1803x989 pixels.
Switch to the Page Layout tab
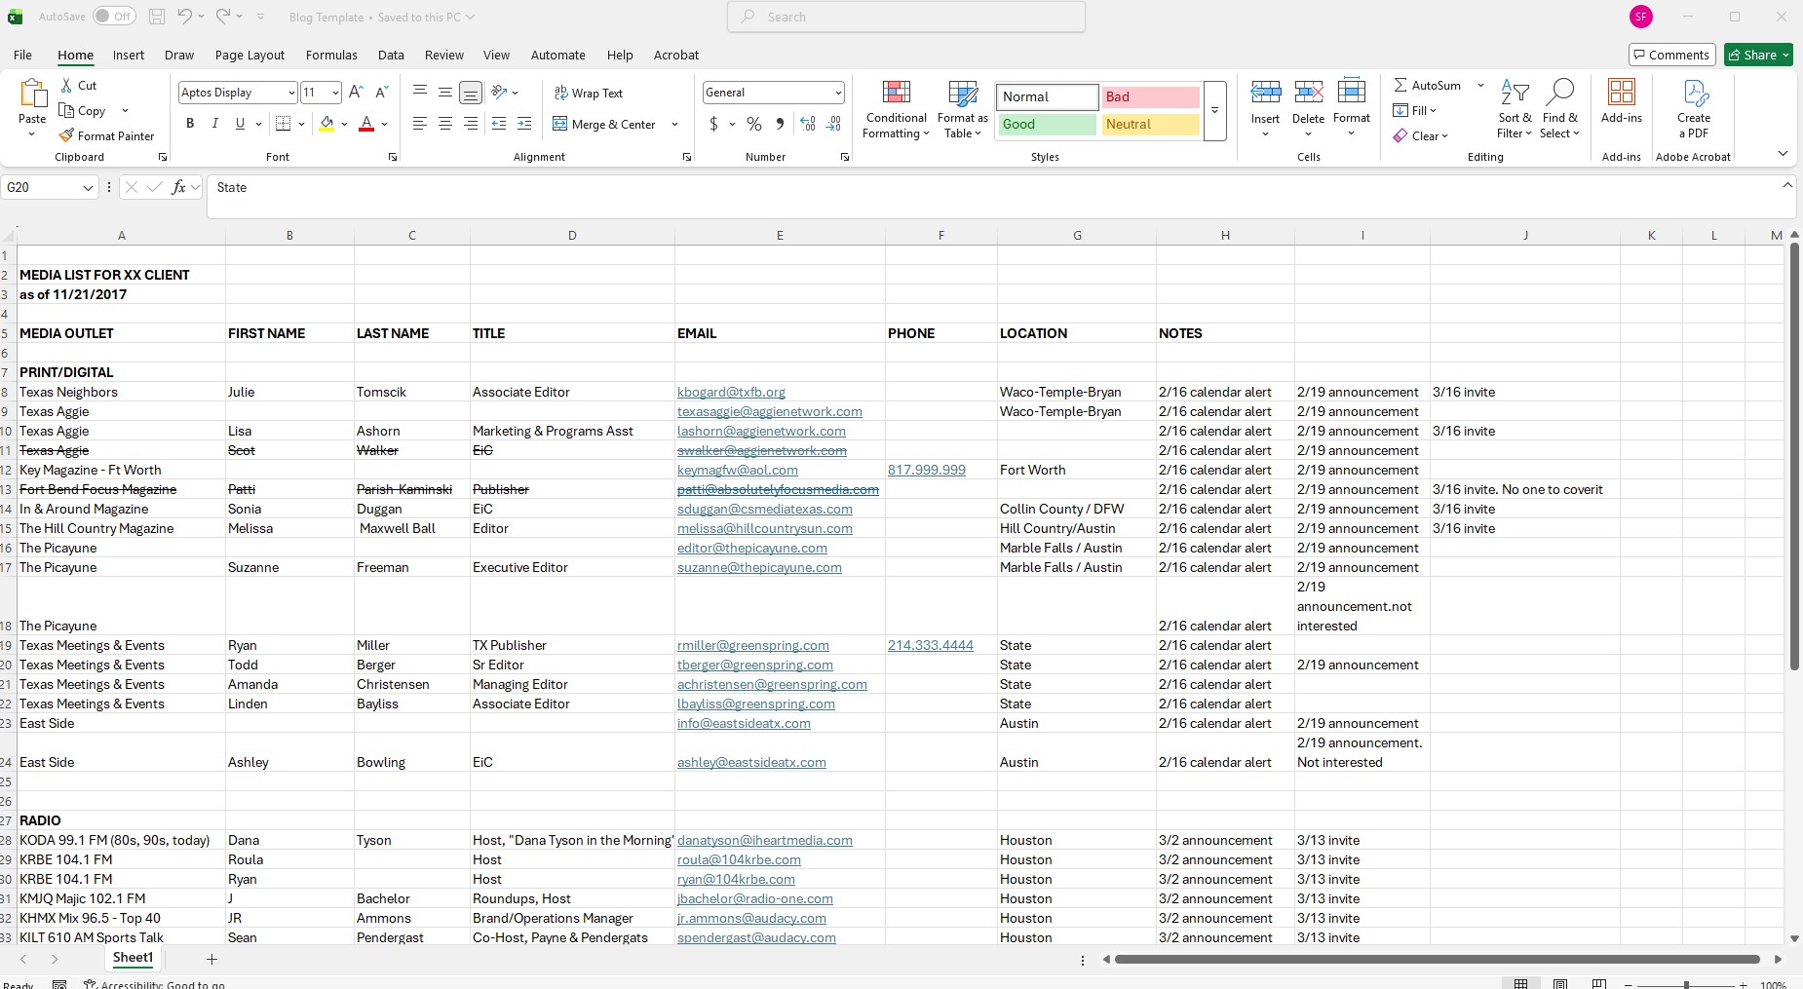tap(249, 56)
